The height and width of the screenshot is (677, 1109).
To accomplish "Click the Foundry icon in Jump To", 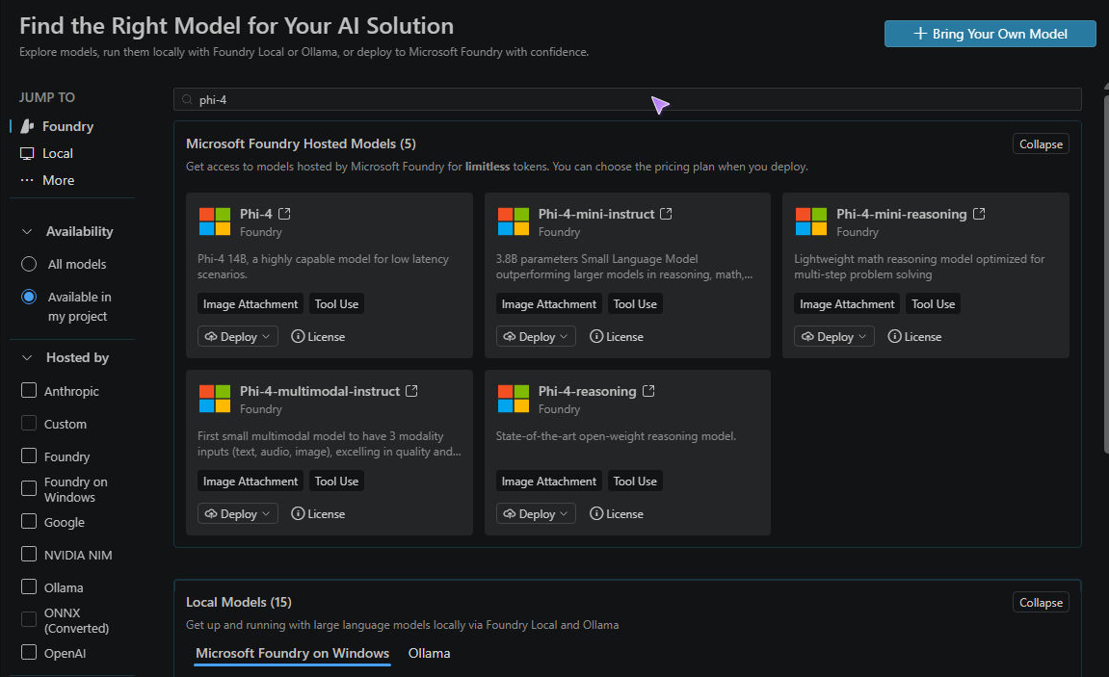I will (28, 126).
